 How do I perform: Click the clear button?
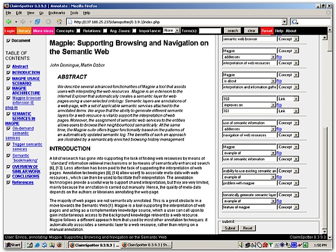[251, 31]
